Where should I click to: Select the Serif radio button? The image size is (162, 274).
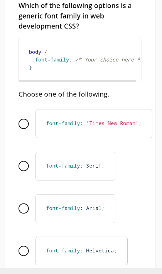coord(24,166)
